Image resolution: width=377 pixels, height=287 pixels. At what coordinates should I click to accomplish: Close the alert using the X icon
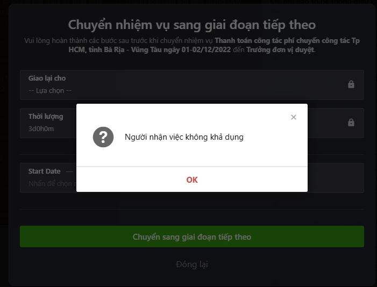click(x=293, y=117)
